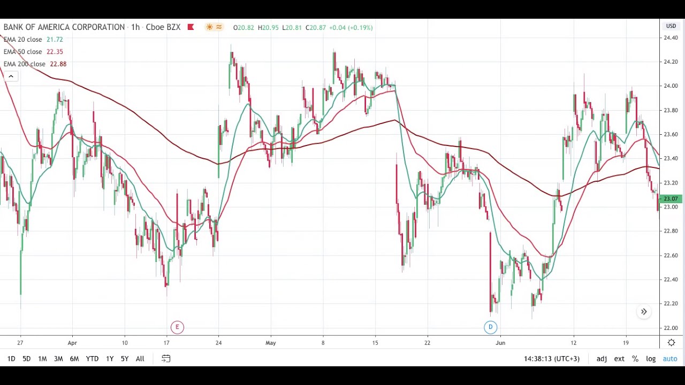This screenshot has height=385, width=685.
Task: Click the EMA 20 value 21.72
Action: (x=55, y=40)
